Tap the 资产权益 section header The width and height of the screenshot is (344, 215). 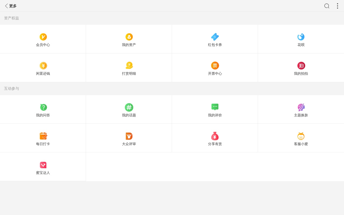(12, 18)
